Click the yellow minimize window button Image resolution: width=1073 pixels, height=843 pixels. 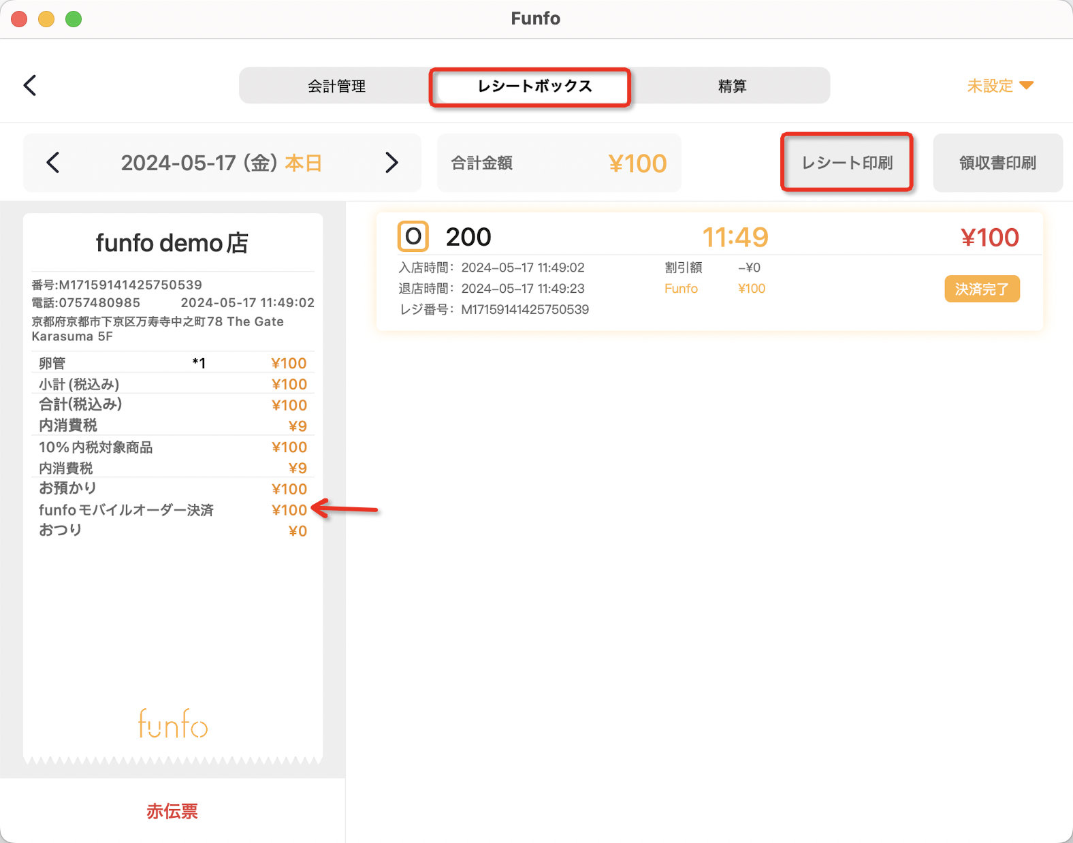[46, 19]
